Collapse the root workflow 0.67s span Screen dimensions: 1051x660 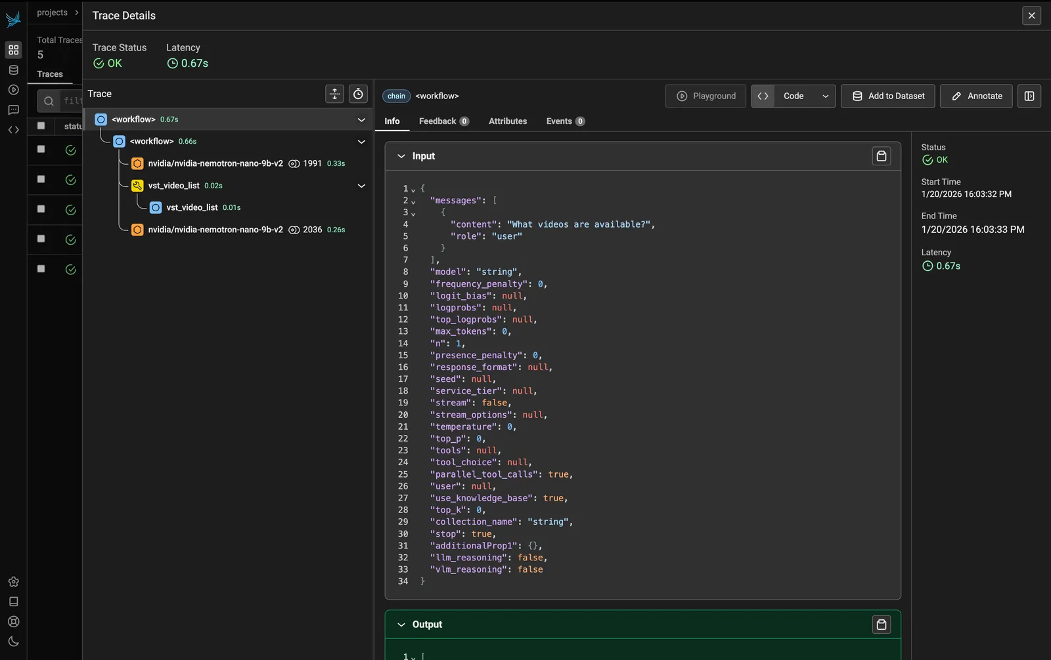pyautogui.click(x=361, y=119)
